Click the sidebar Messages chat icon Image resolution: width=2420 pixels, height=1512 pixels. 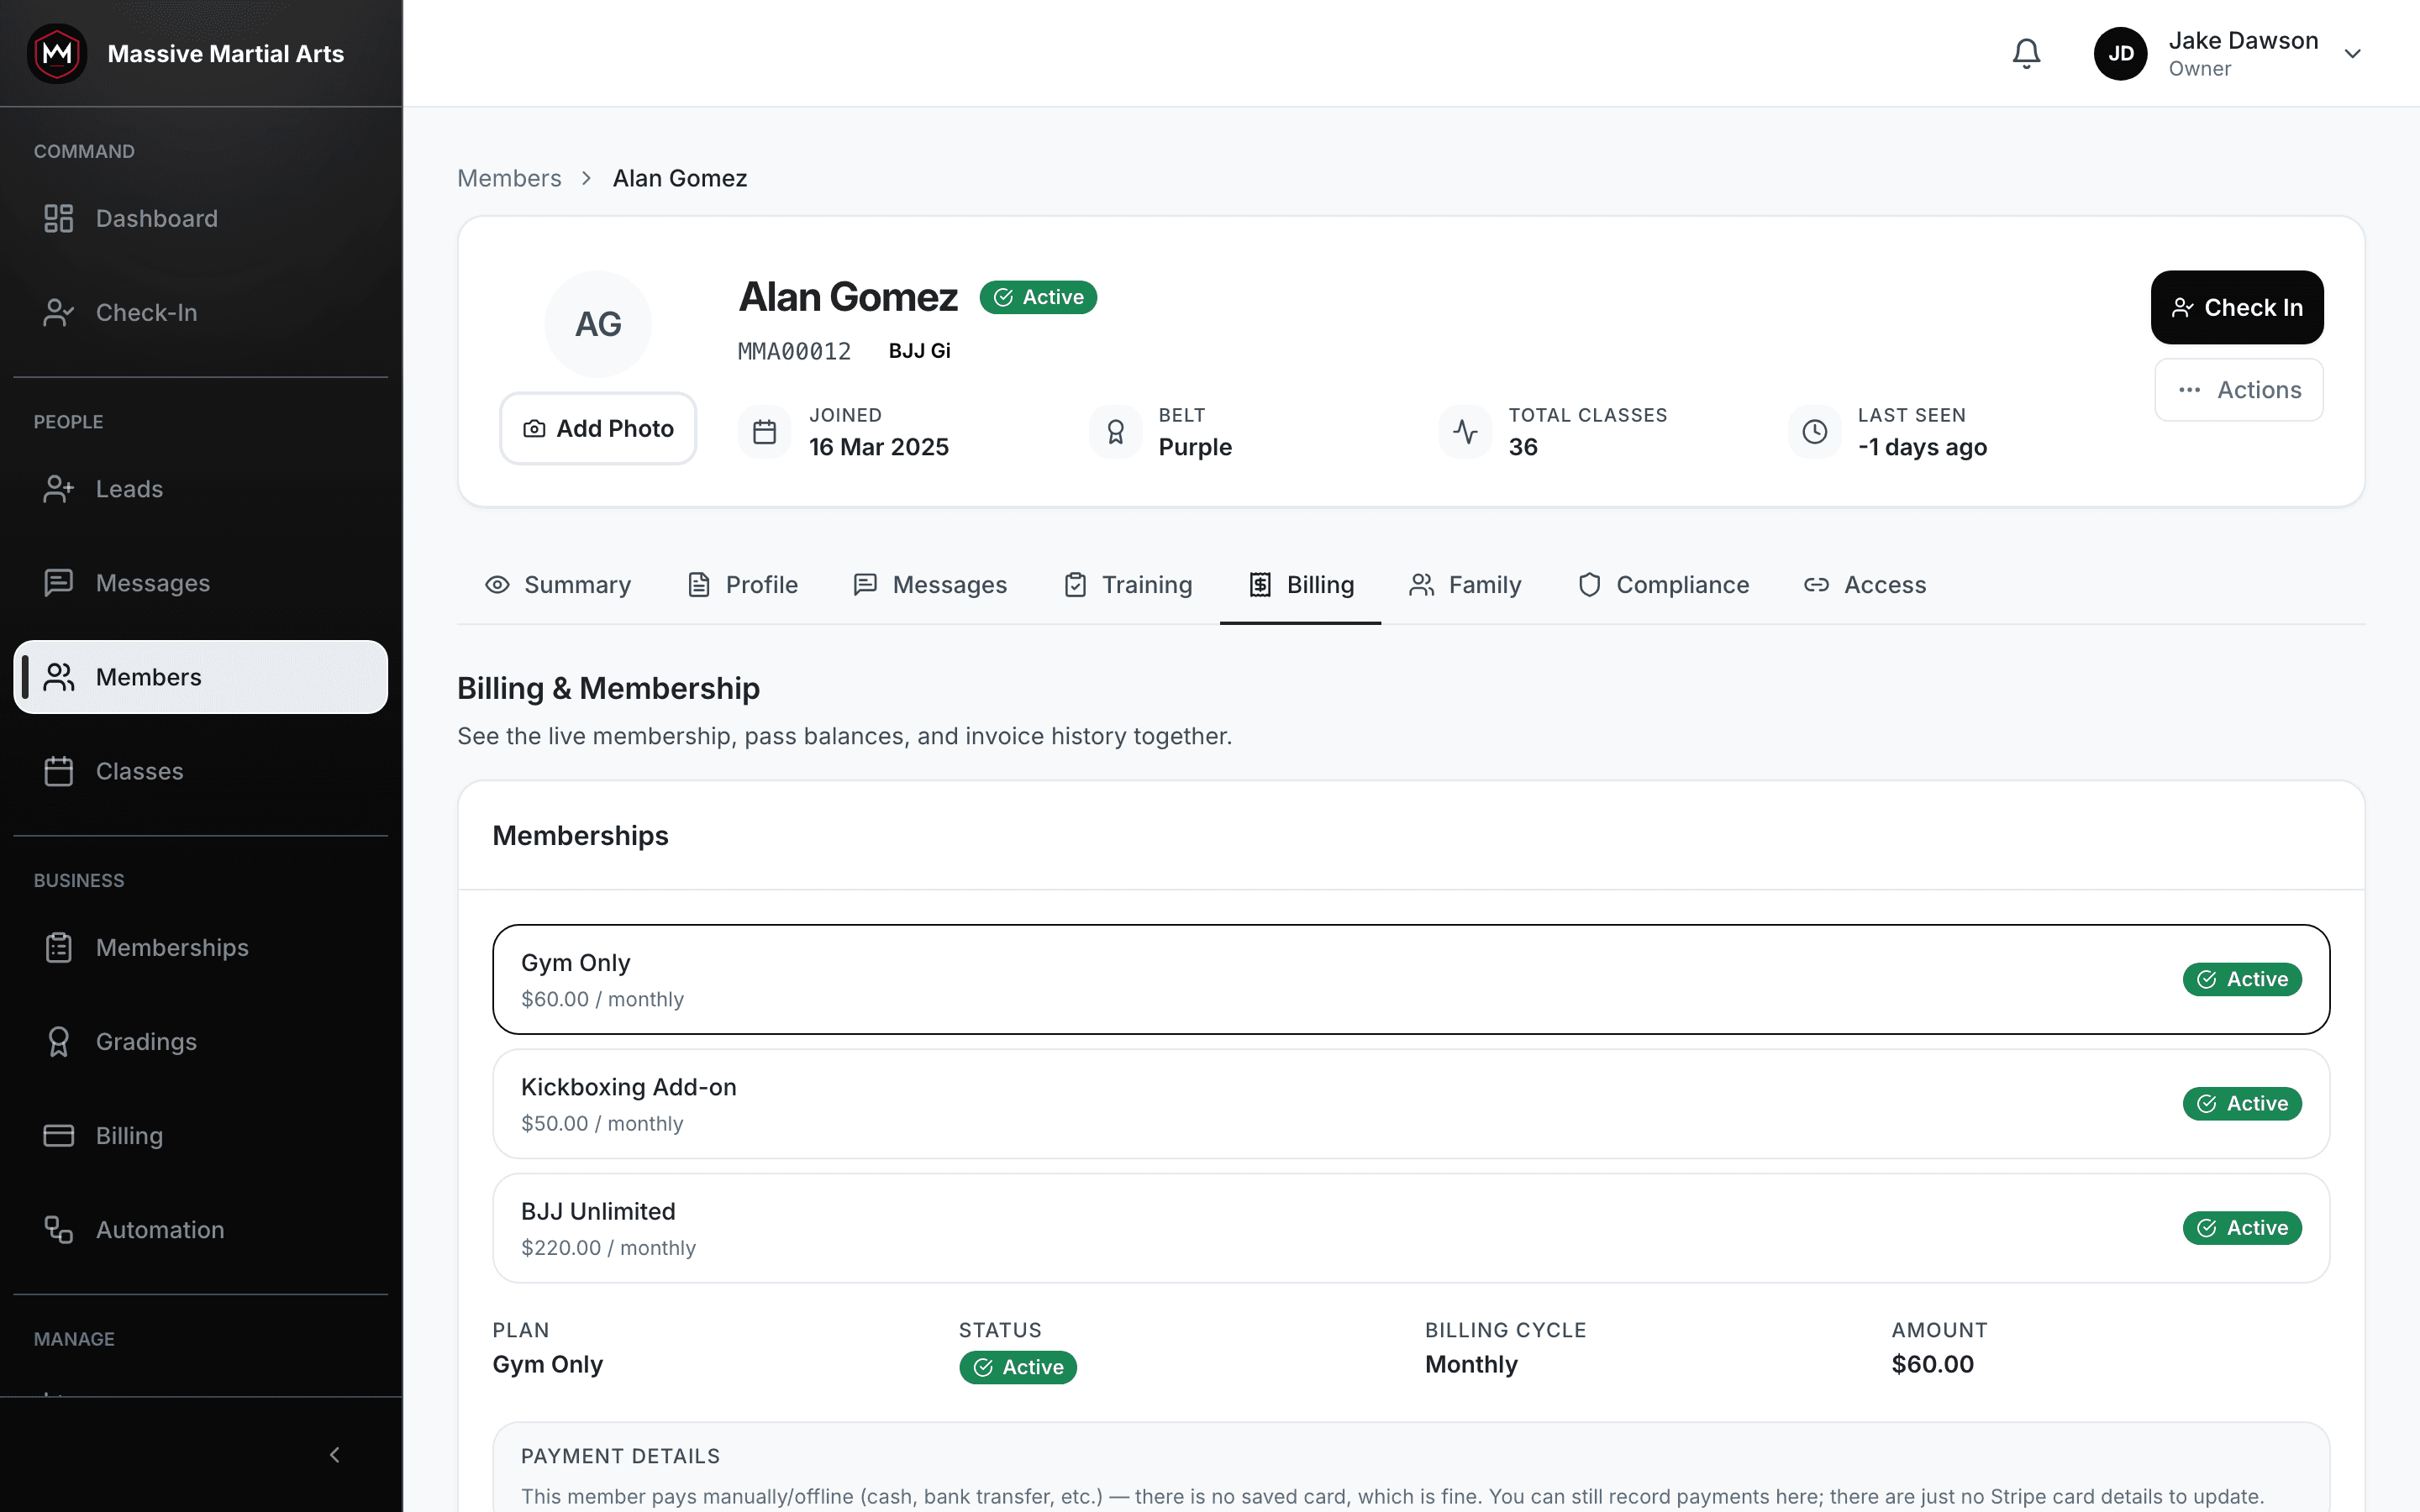[59, 583]
